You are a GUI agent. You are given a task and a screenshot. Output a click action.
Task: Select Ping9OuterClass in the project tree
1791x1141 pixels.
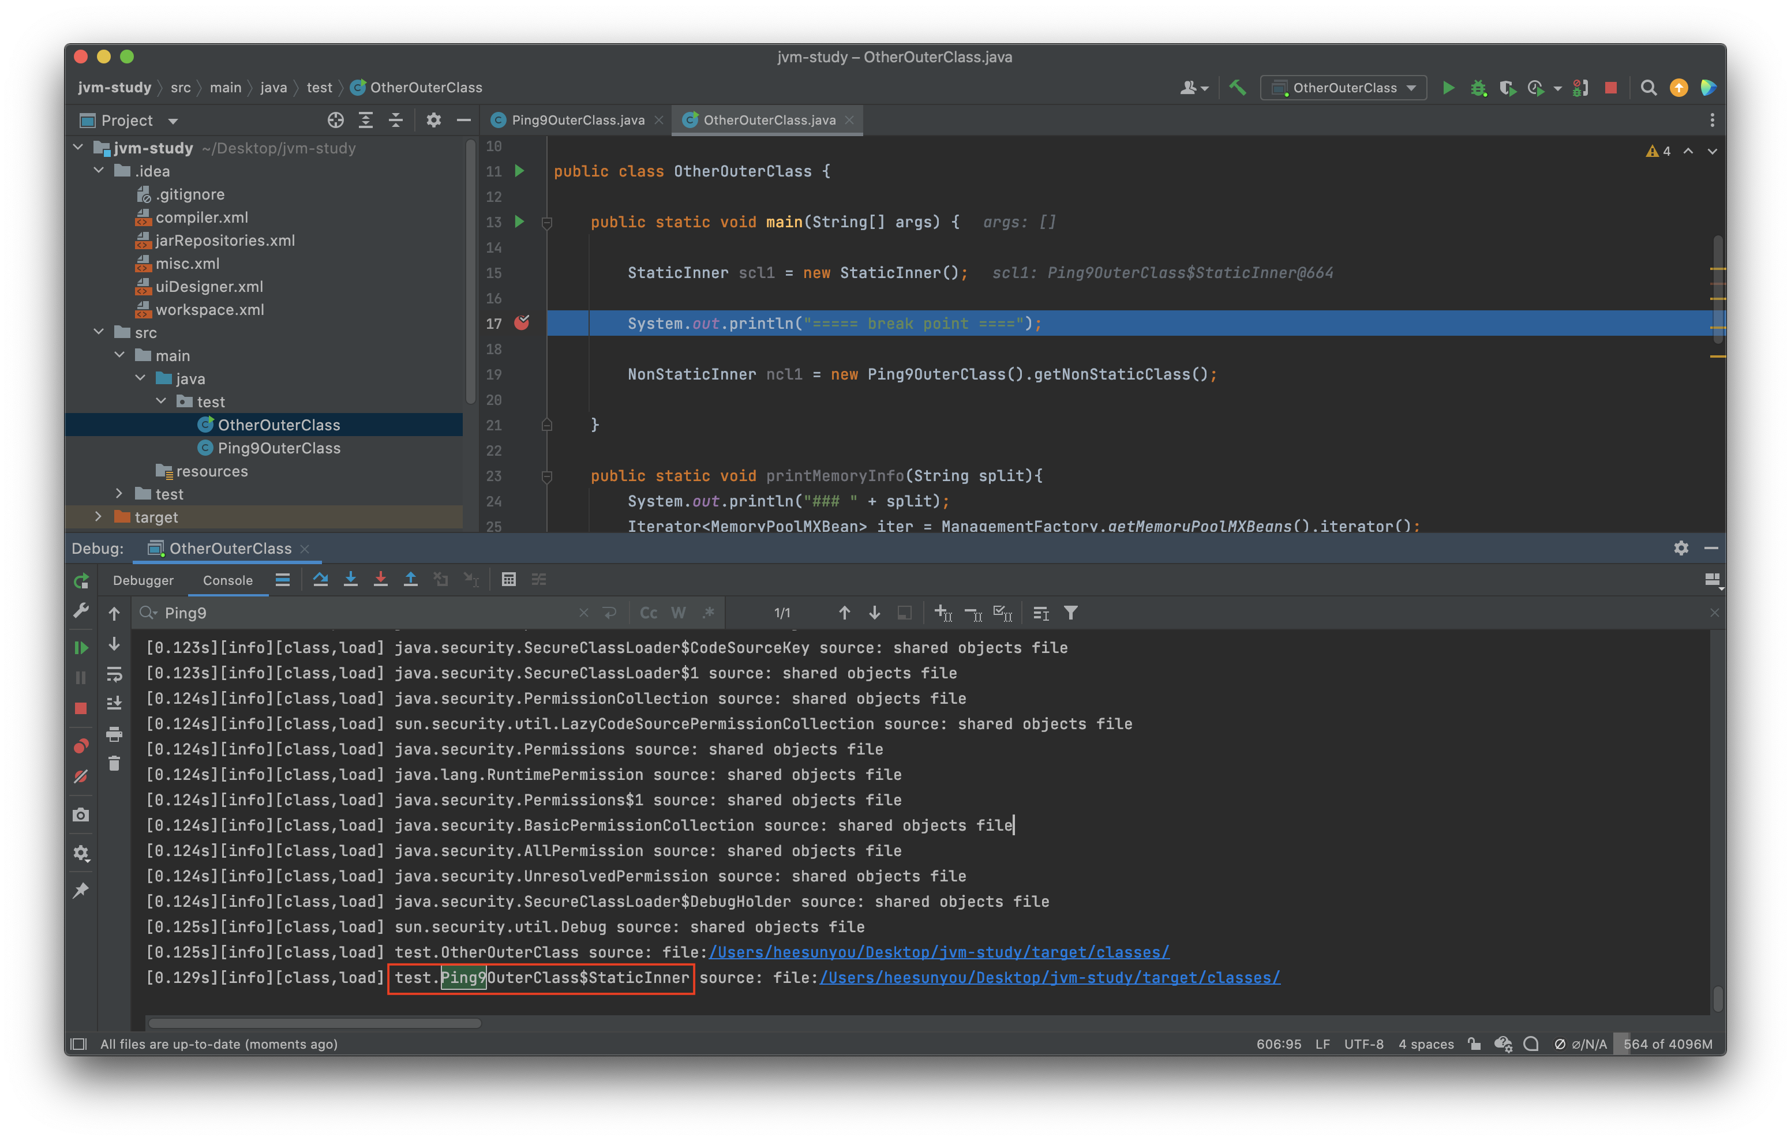point(278,448)
